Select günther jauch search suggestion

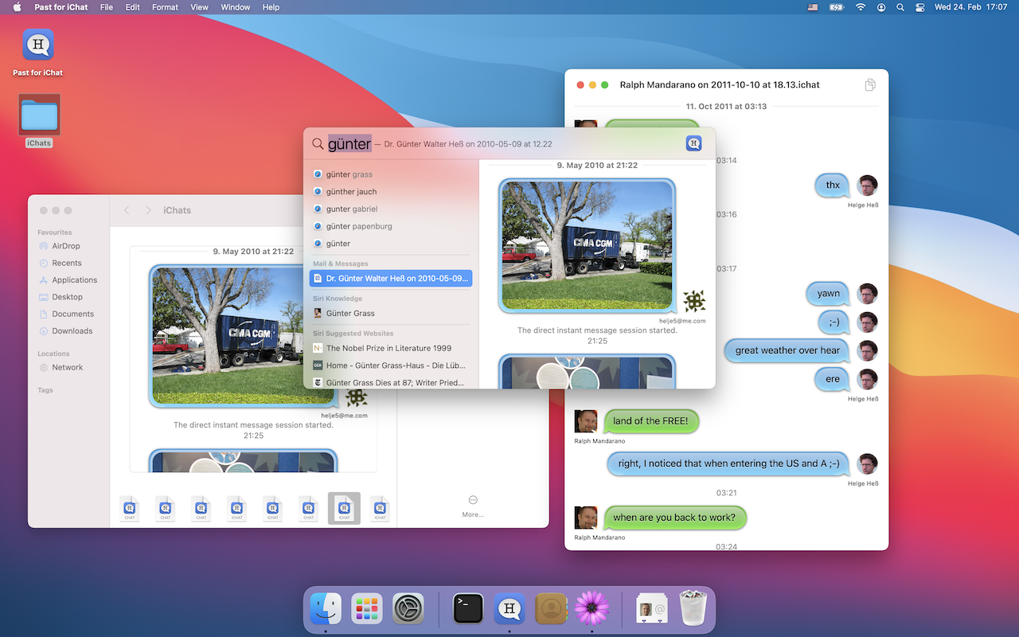point(351,191)
